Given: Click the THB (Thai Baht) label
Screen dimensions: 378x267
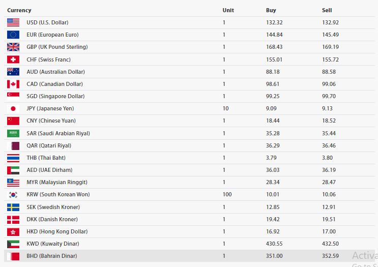Looking at the screenshot, I should [x=46, y=158].
